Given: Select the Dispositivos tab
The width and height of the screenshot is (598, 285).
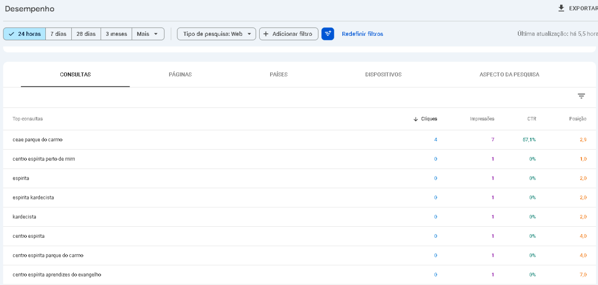Looking at the screenshot, I should coord(383,75).
